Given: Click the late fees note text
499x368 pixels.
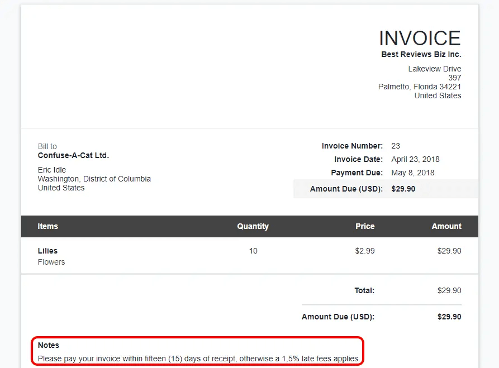Looking at the screenshot, I should pos(198,358).
